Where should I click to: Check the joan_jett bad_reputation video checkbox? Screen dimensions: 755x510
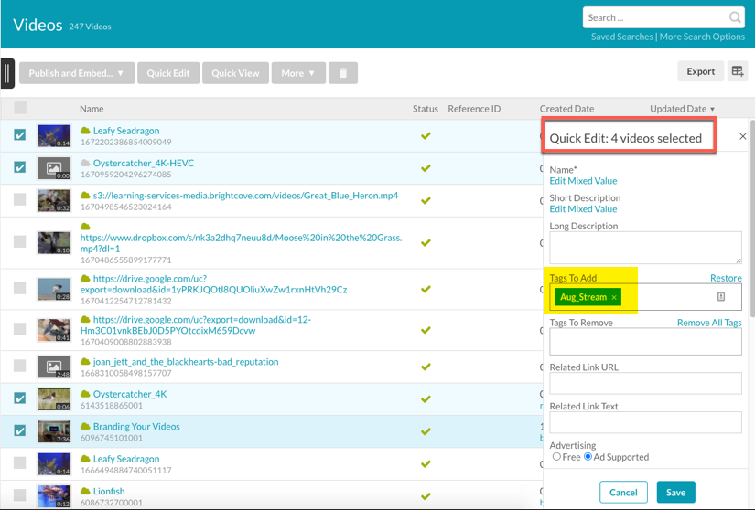click(20, 366)
